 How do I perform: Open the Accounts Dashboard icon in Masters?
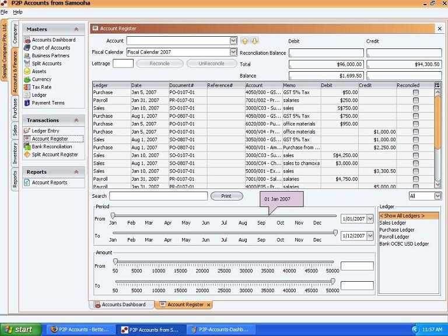click(27, 40)
